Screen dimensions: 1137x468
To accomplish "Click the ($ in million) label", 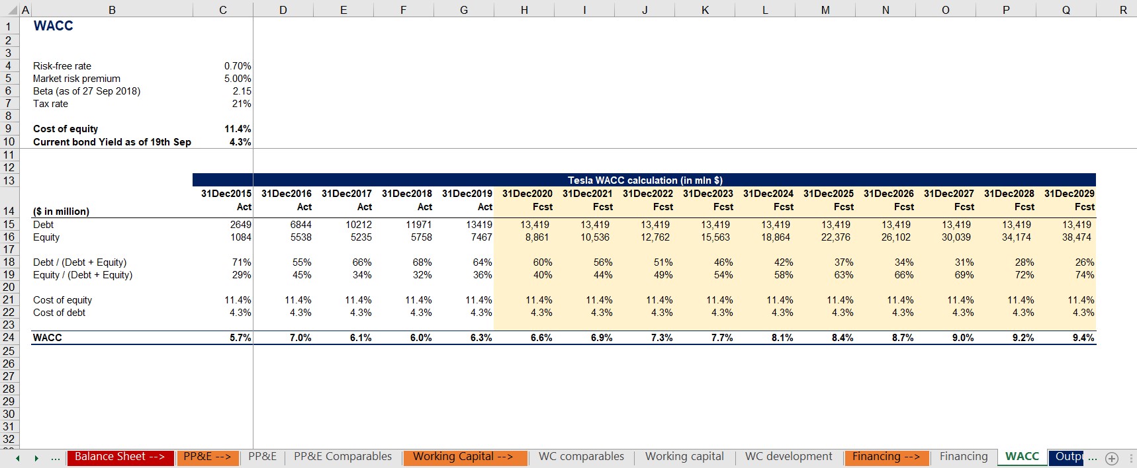I will [61, 212].
